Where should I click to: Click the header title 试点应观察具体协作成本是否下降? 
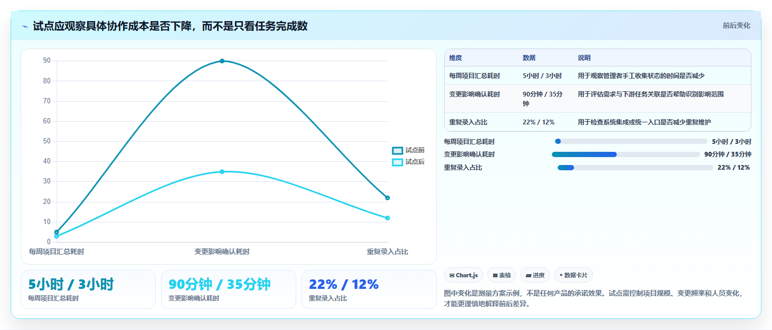(170, 26)
